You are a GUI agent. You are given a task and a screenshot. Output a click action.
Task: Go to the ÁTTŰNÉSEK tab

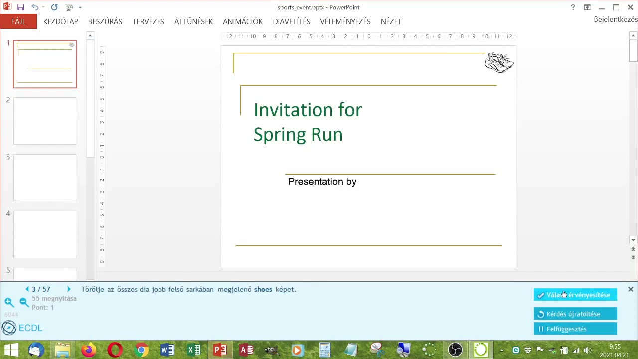coord(193,22)
